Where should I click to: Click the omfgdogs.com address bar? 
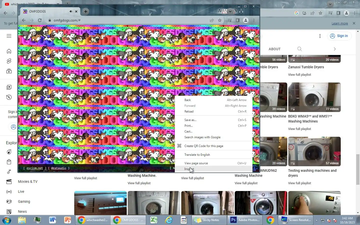(127, 20)
